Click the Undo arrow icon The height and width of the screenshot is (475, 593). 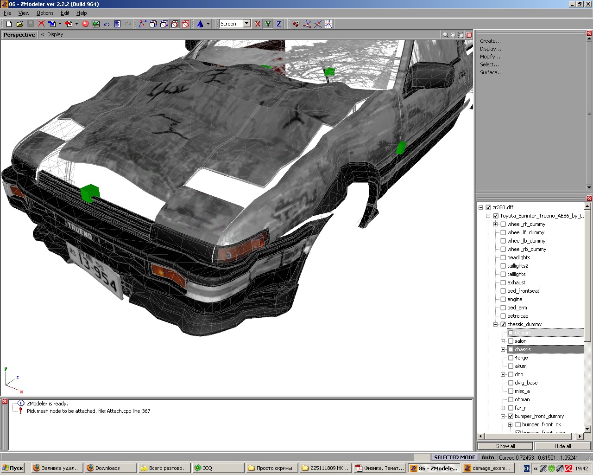point(107,24)
